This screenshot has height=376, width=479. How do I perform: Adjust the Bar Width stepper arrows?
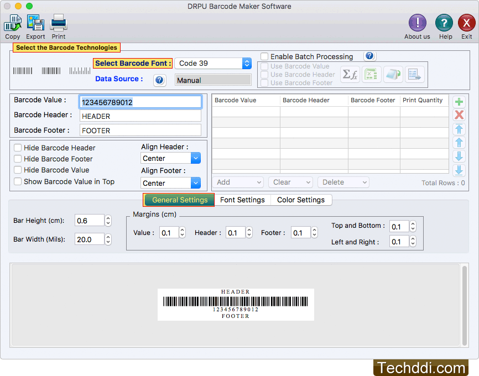[x=108, y=239]
